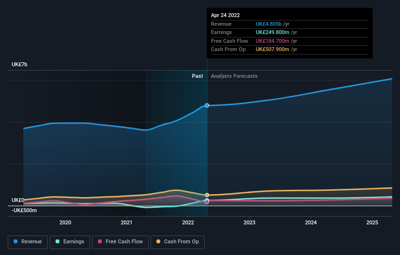This screenshot has width=400, height=255.
Task: Click the UK£7b y-axis label
Action: click(19, 64)
